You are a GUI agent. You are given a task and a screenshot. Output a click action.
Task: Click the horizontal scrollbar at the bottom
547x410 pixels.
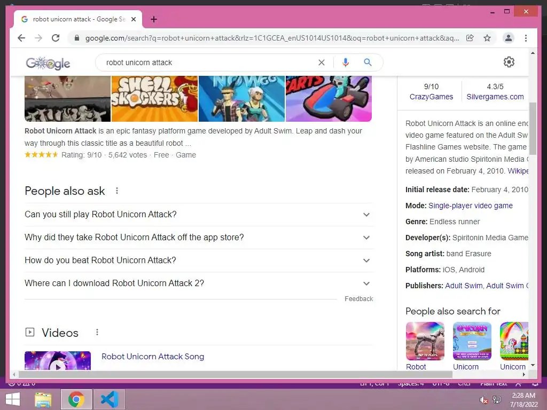[x=236, y=374]
